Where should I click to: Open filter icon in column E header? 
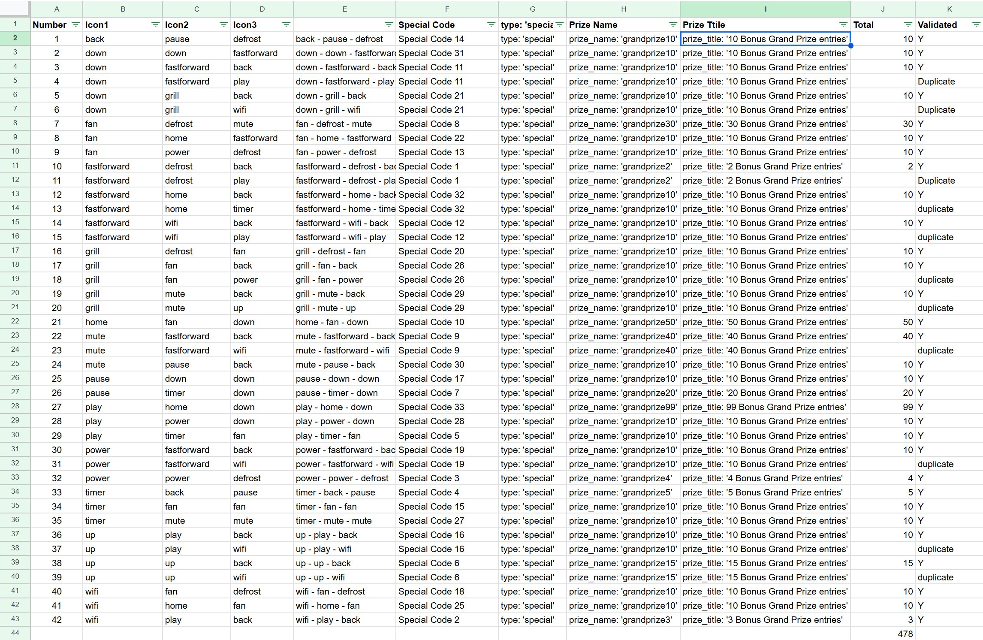389,25
